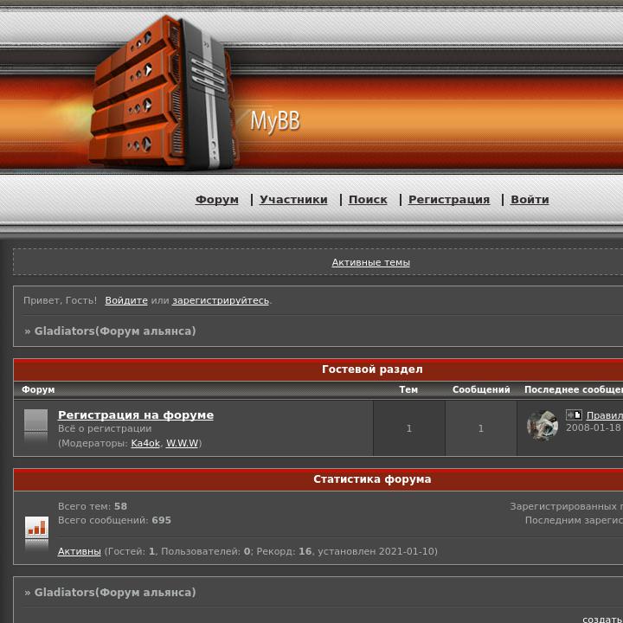Click the upper Gladiators(Форум альянса) title
This screenshot has height=623, width=623.
coord(115,331)
